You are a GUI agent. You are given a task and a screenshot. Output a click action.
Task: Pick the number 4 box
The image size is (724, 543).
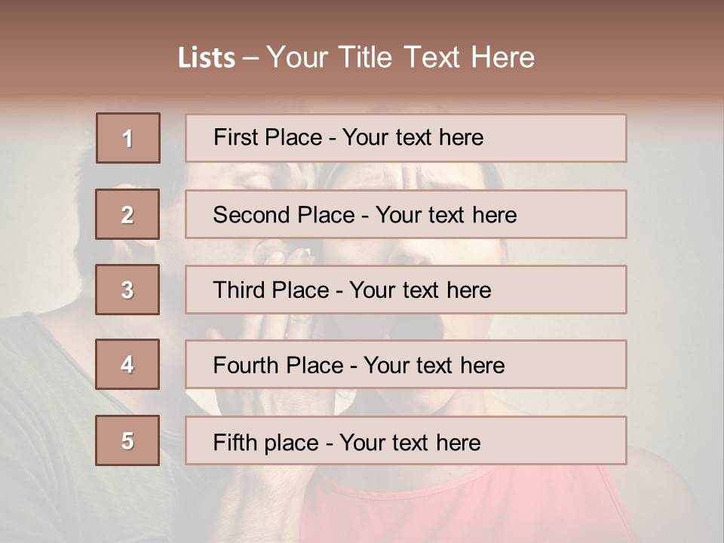tap(127, 364)
